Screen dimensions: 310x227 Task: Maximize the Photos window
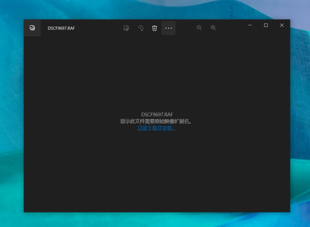[266, 25]
